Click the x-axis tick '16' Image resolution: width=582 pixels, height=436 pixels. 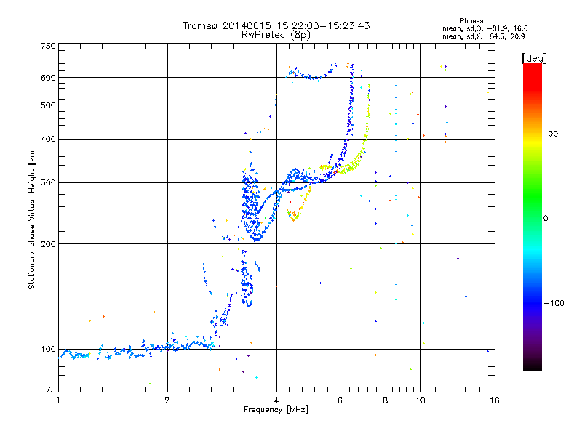point(495,400)
